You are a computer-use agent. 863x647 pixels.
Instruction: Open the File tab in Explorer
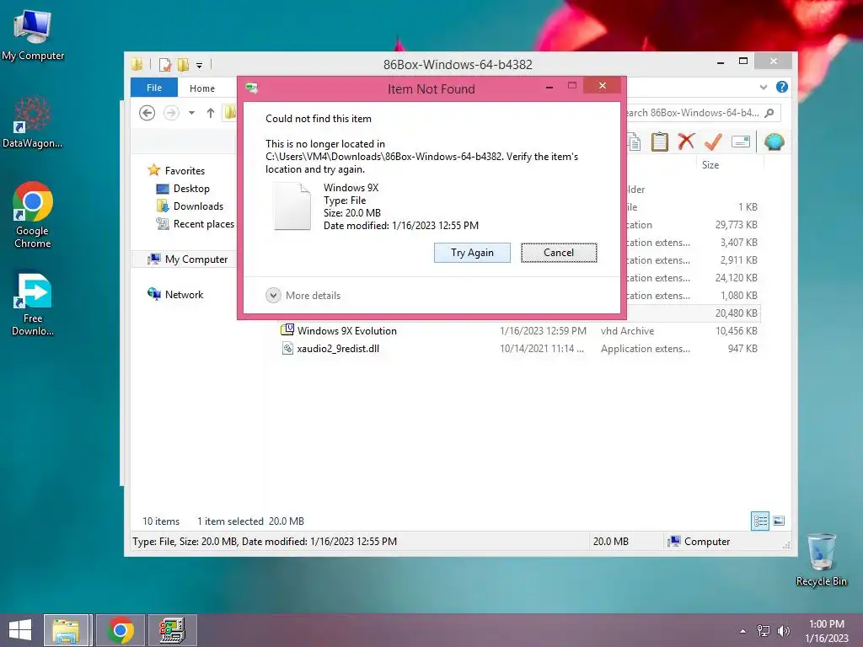[x=154, y=88]
